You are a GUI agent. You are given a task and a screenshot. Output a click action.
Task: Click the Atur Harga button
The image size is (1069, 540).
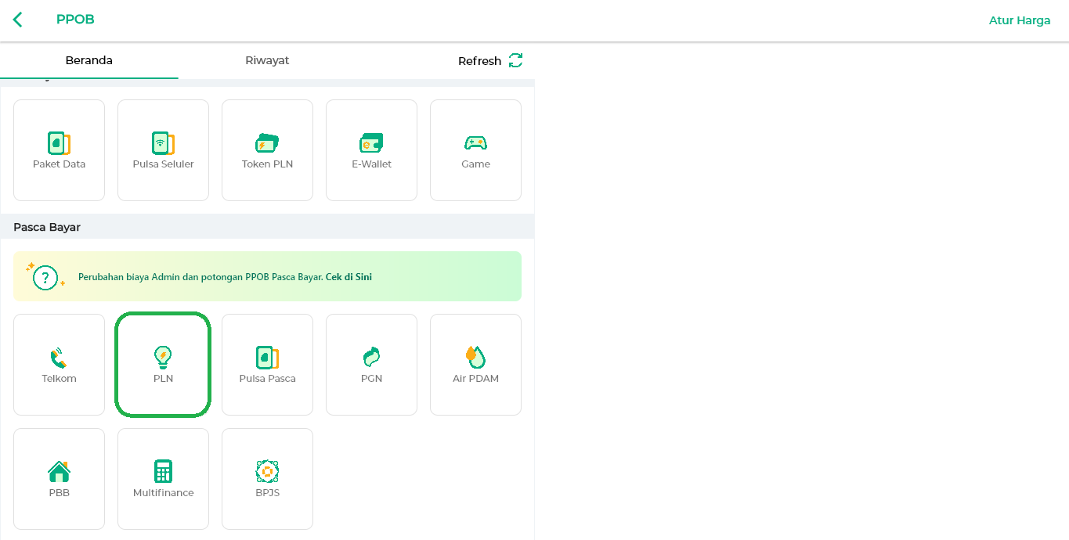coord(1020,20)
